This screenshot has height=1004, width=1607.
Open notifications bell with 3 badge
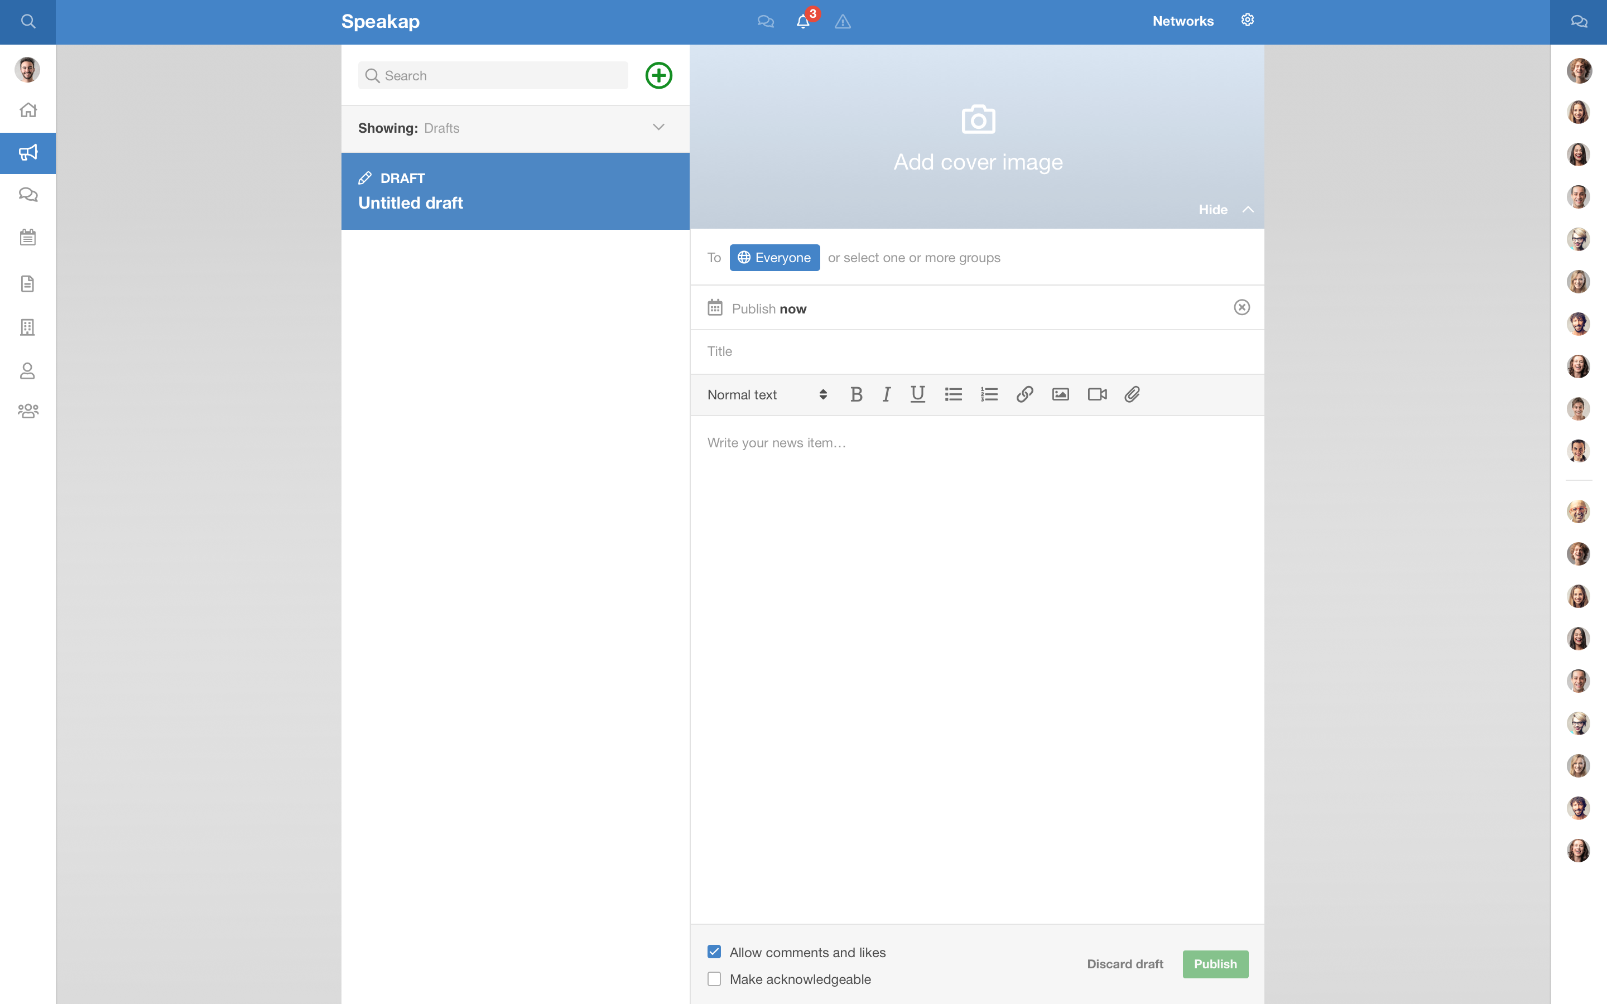point(803,21)
